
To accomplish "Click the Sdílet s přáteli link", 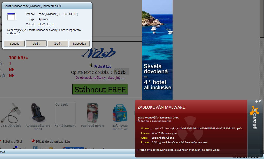I will point(12,141).
